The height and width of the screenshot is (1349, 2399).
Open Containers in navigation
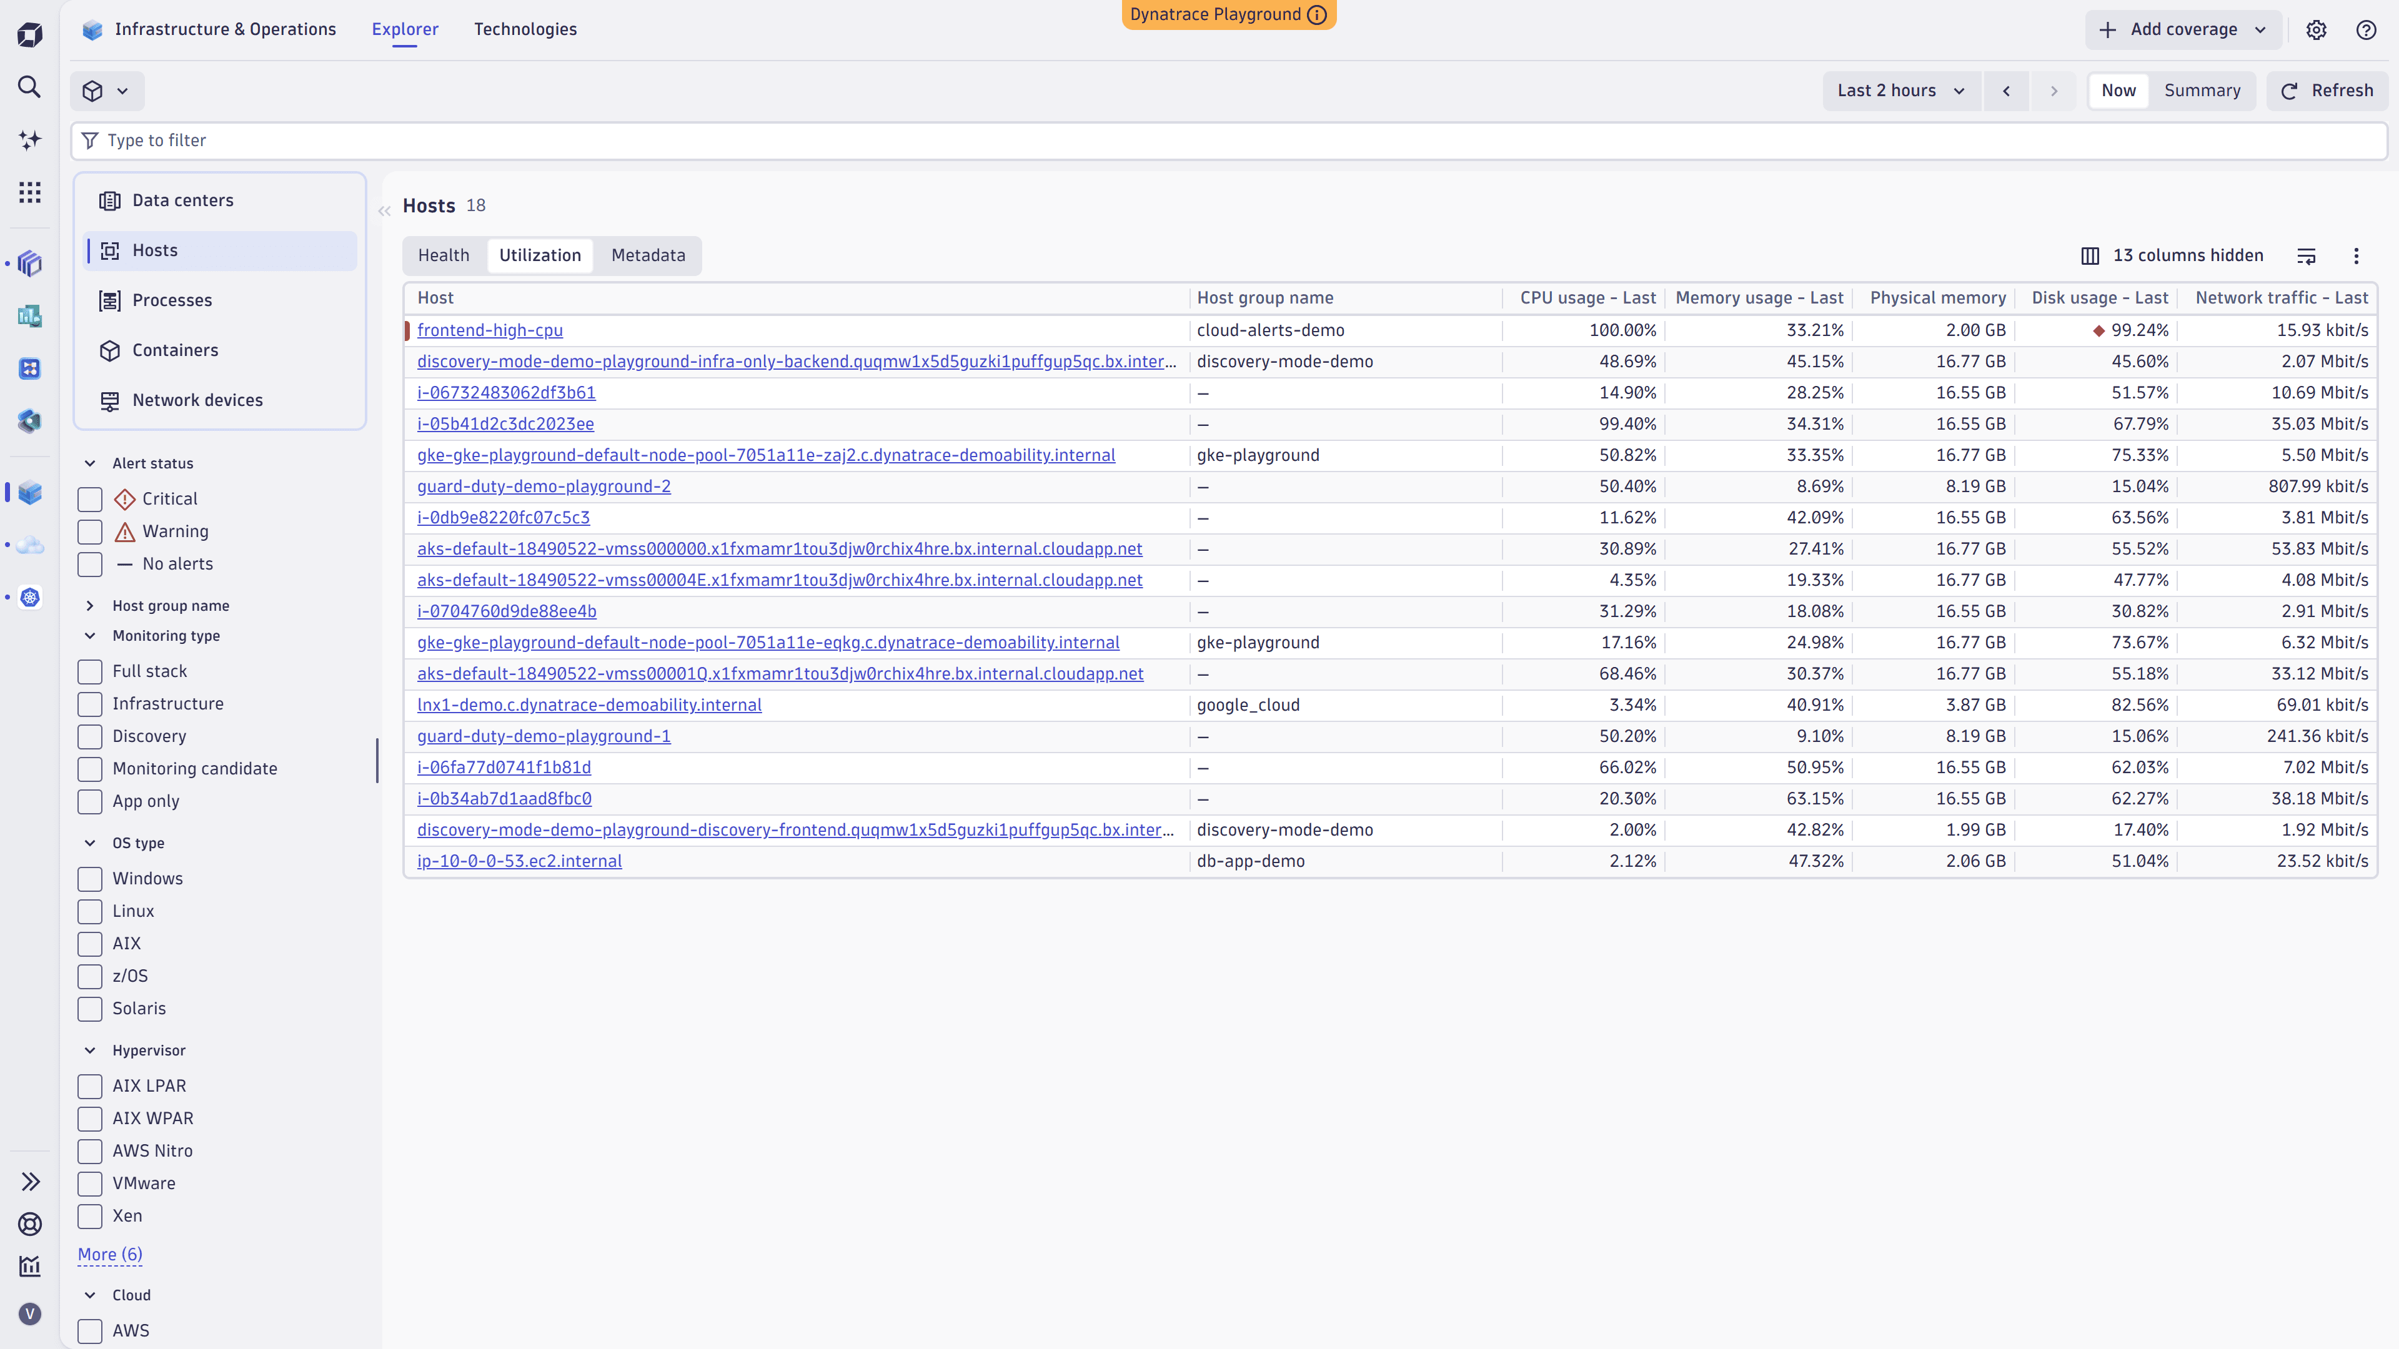(x=220, y=351)
